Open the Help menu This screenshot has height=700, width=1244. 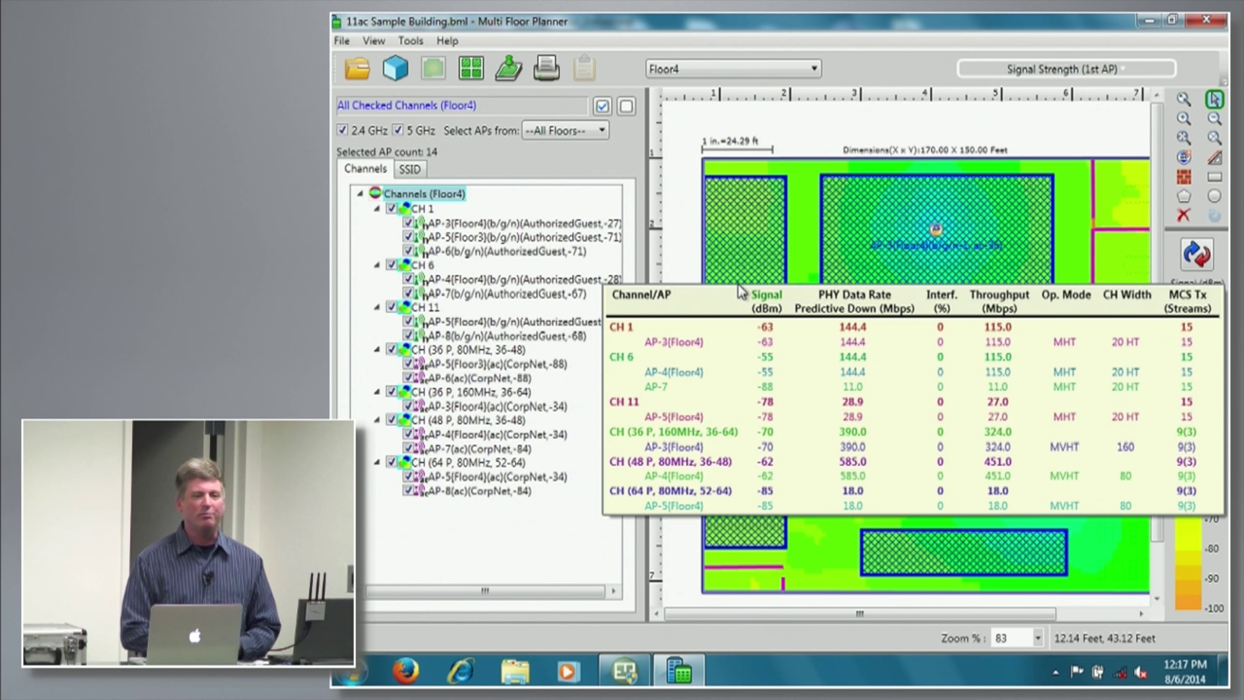pyautogui.click(x=447, y=40)
